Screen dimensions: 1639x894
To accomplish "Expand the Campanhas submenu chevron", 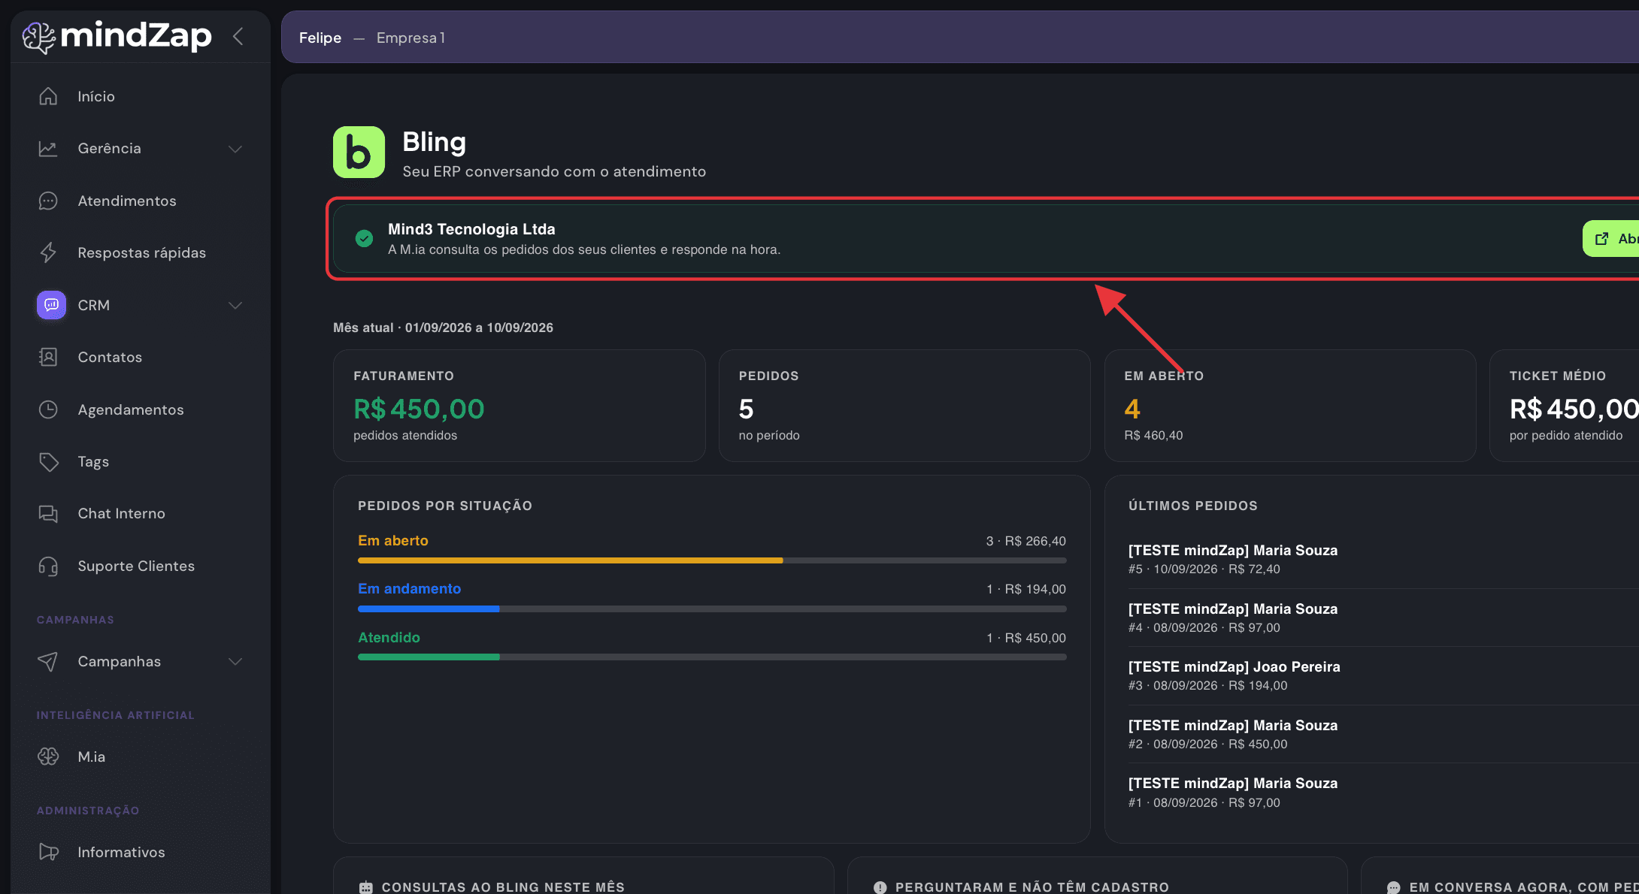I will [x=235, y=661].
